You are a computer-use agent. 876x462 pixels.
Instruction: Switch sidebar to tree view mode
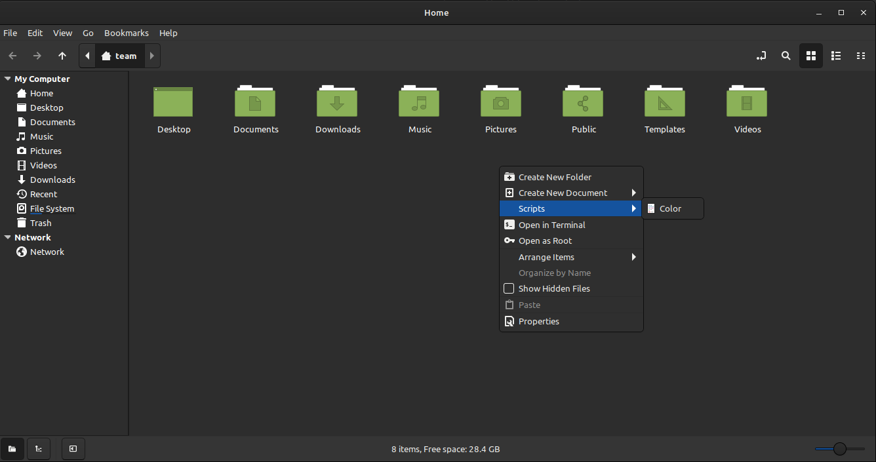coord(38,449)
